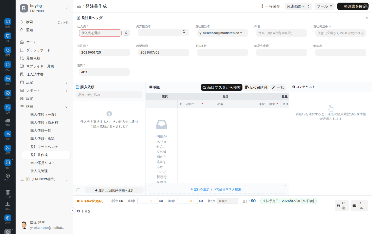This screenshot has height=234, width=375.
Task: Open 仕入請求書 in the sidebar
Action: (x=44, y=74)
